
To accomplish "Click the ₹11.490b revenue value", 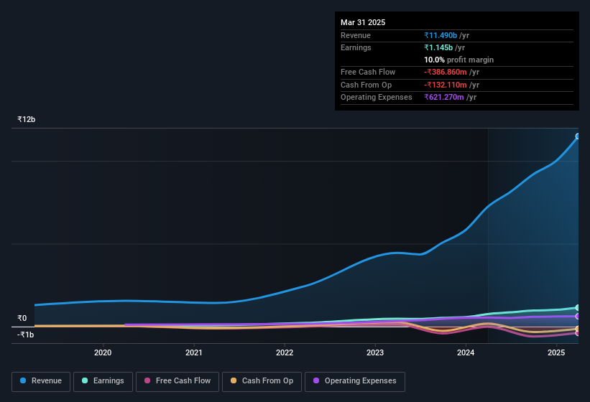I will click(441, 35).
